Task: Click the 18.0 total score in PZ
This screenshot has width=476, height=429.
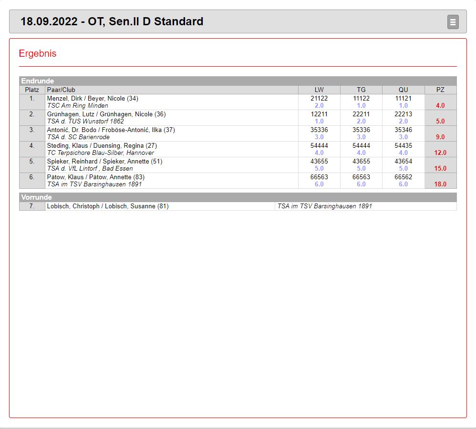Action: [440, 184]
